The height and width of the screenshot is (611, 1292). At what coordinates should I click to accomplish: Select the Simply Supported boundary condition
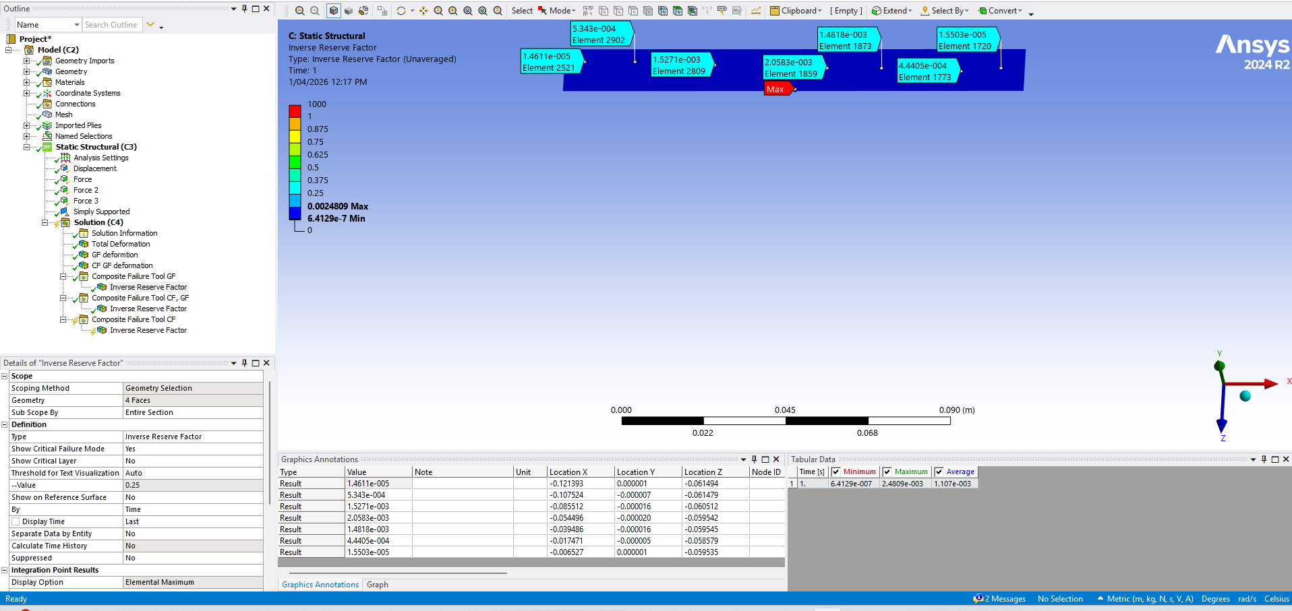point(101,212)
